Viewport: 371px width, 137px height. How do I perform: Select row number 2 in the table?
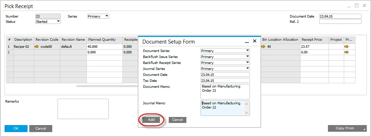(10, 52)
